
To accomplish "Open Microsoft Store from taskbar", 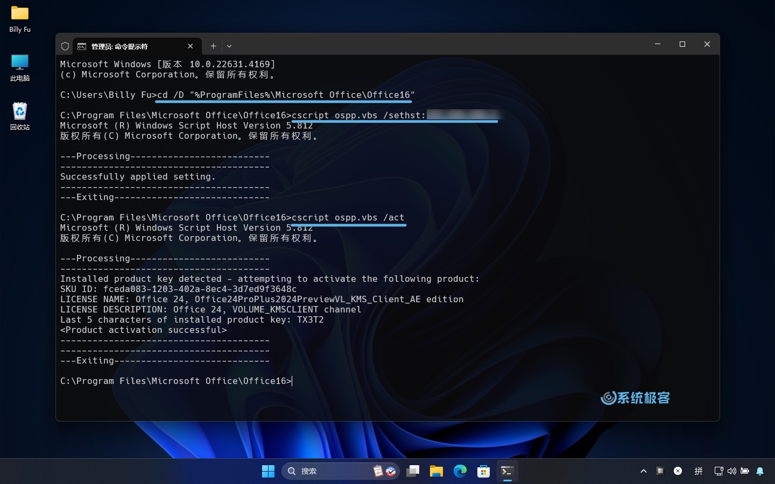I will 484,471.
